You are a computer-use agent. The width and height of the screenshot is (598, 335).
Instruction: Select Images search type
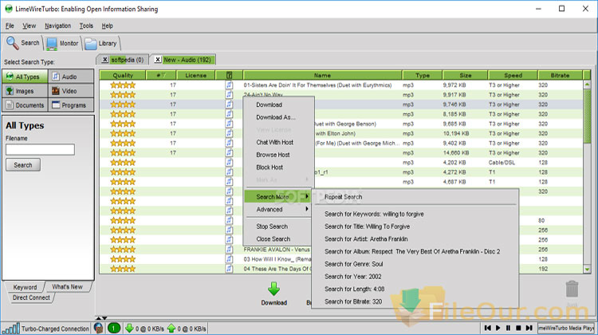[26, 91]
